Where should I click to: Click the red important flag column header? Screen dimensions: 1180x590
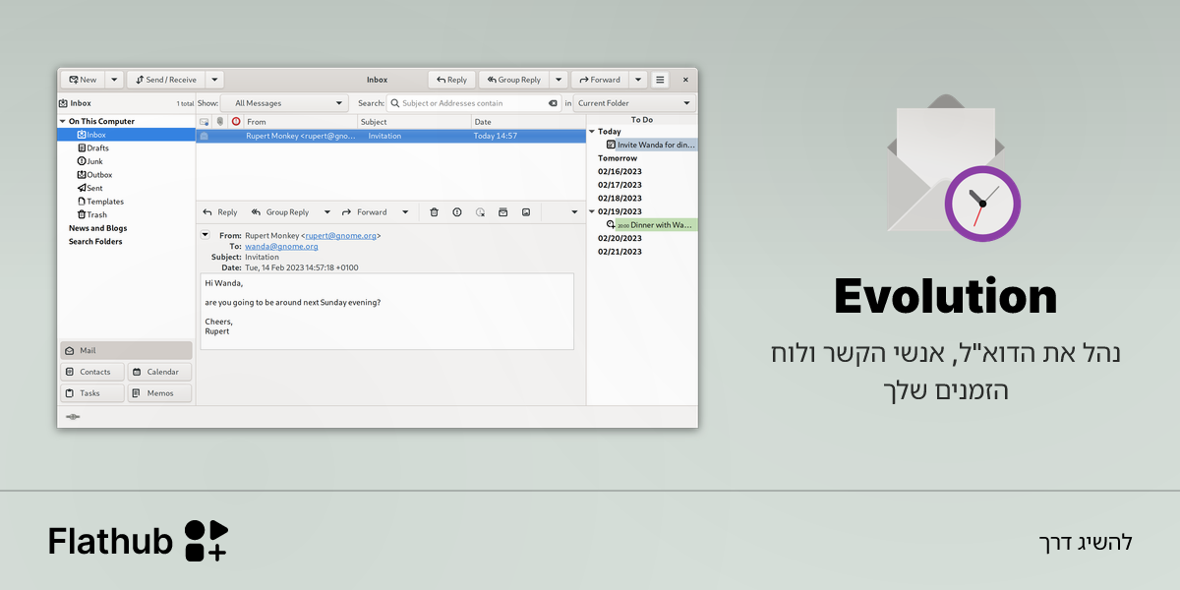[x=236, y=122]
